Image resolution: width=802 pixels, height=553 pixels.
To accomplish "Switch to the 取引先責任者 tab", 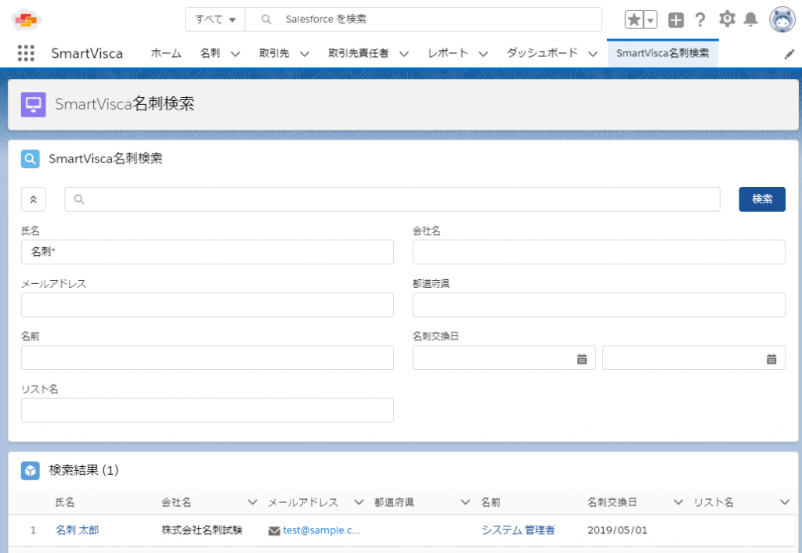I will point(359,53).
